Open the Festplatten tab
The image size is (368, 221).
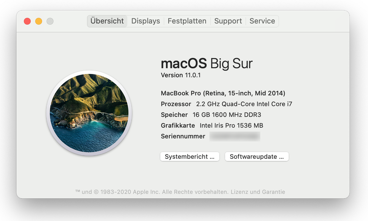(187, 21)
